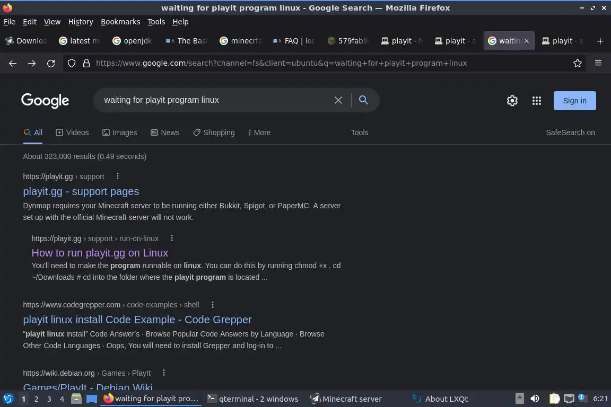Open the tracking protection shield icon
This screenshot has width=611, height=407.
(x=71, y=63)
